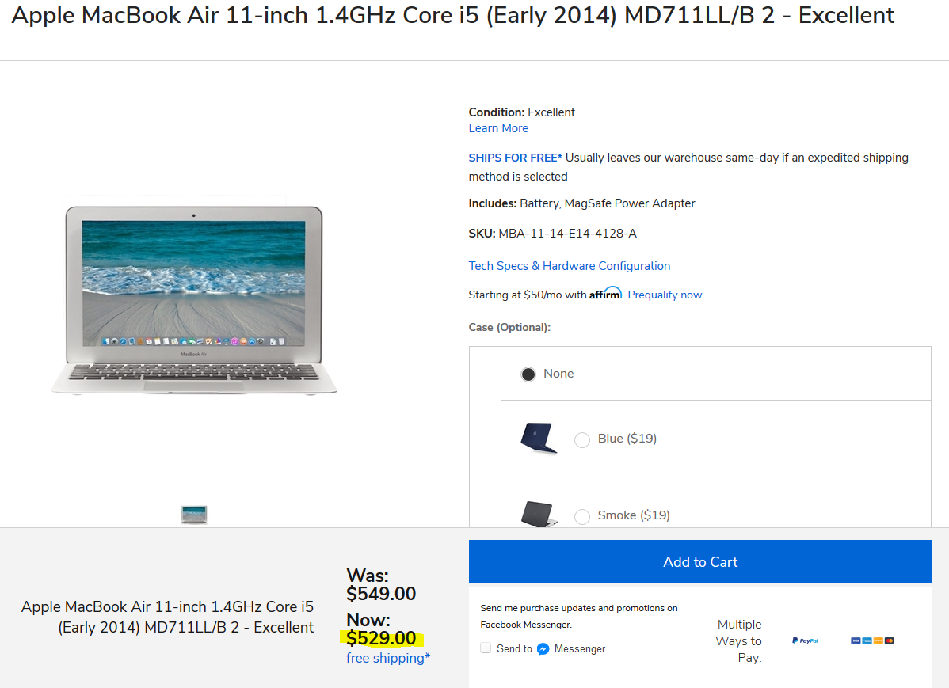Click the Facebook Messenger icon

543,649
